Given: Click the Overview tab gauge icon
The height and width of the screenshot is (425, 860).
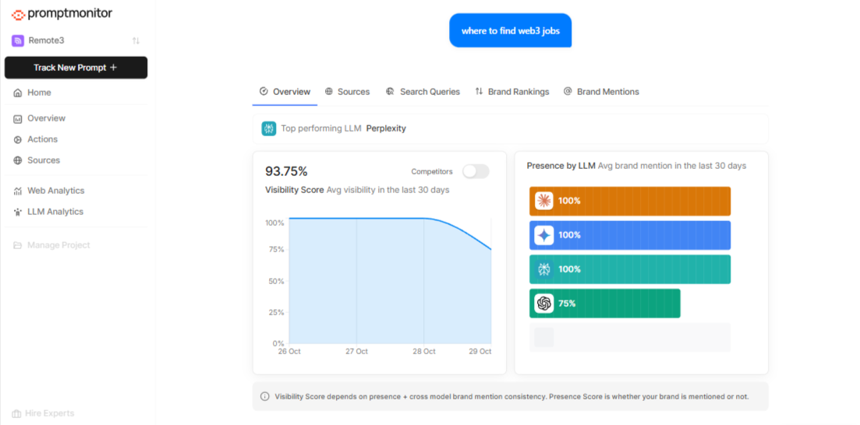Looking at the screenshot, I should click(x=264, y=92).
